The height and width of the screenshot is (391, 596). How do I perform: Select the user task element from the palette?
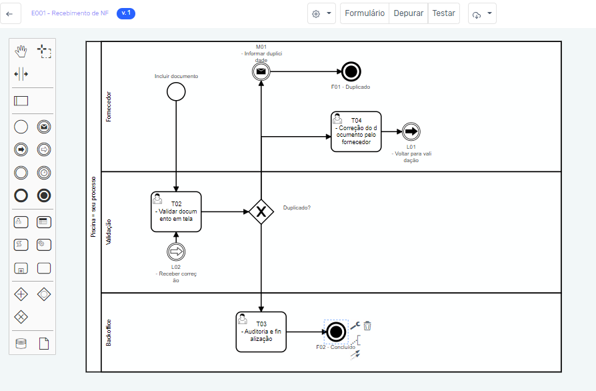(x=21, y=222)
